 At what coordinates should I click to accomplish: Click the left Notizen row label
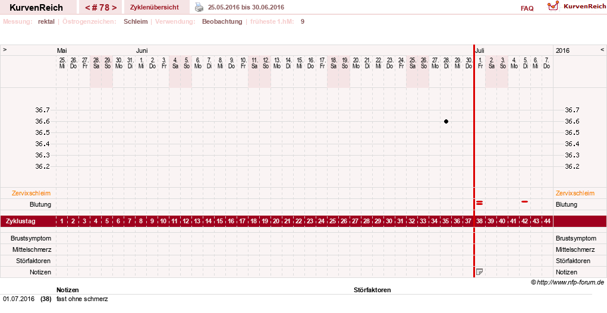click(x=40, y=272)
